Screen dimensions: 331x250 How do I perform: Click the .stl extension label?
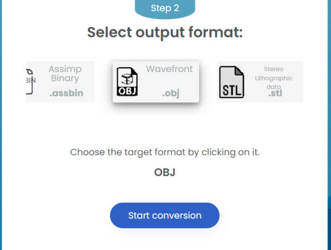click(x=275, y=93)
